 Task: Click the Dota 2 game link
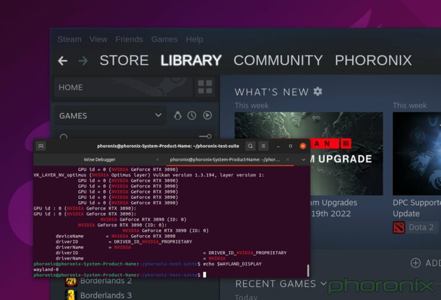pos(421,227)
